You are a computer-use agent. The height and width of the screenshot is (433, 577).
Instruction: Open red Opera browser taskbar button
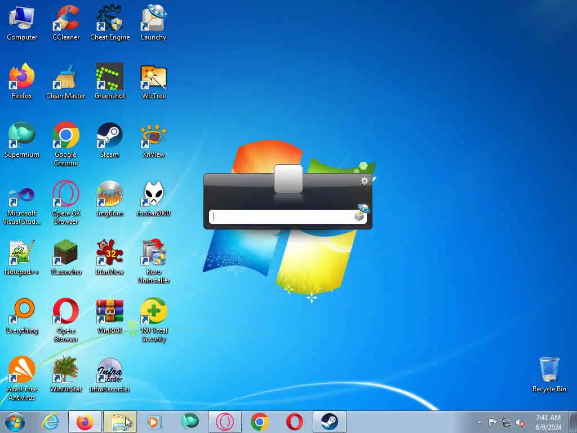294,422
